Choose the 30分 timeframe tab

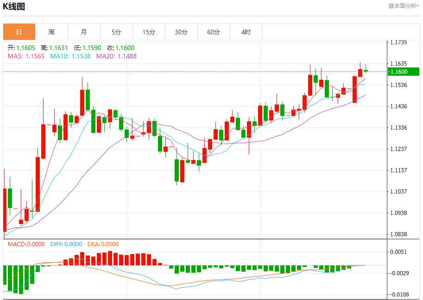click(181, 32)
